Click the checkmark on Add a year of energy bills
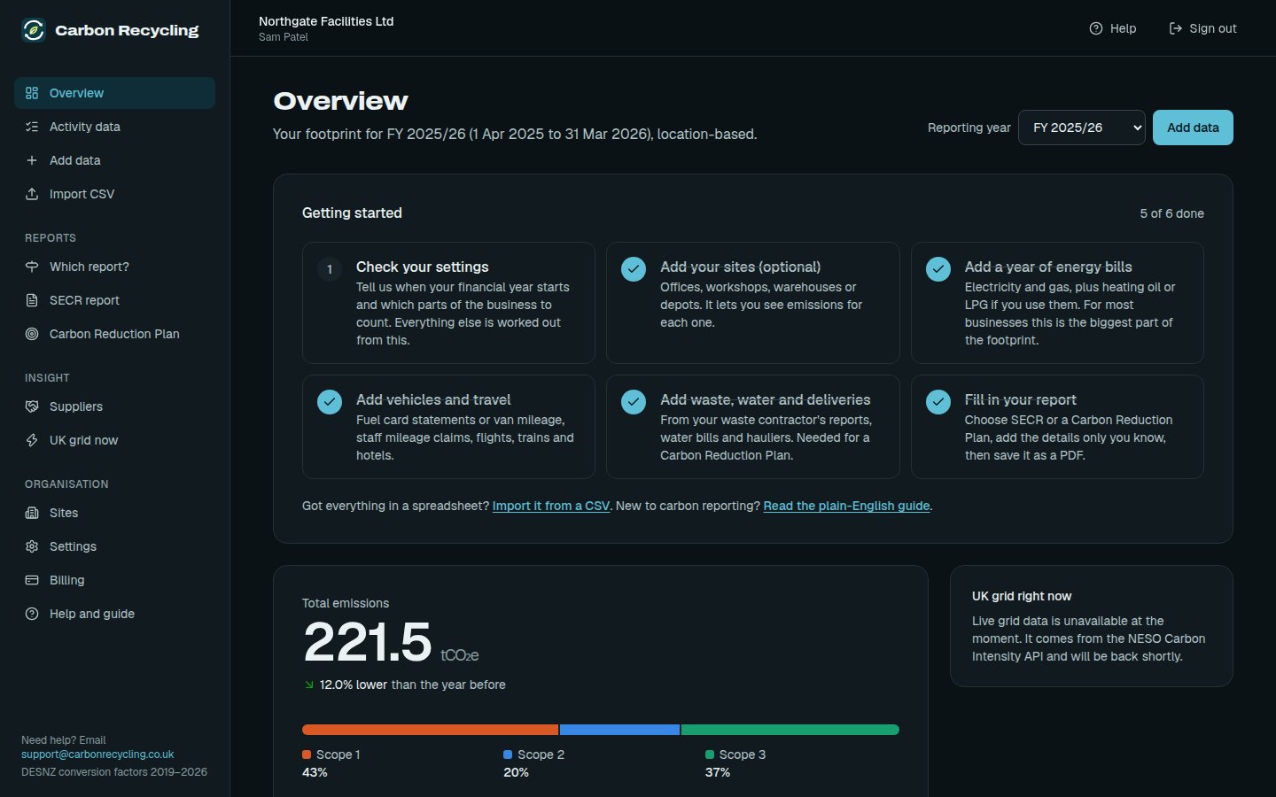Viewport: 1276px width, 797px height. click(x=938, y=269)
